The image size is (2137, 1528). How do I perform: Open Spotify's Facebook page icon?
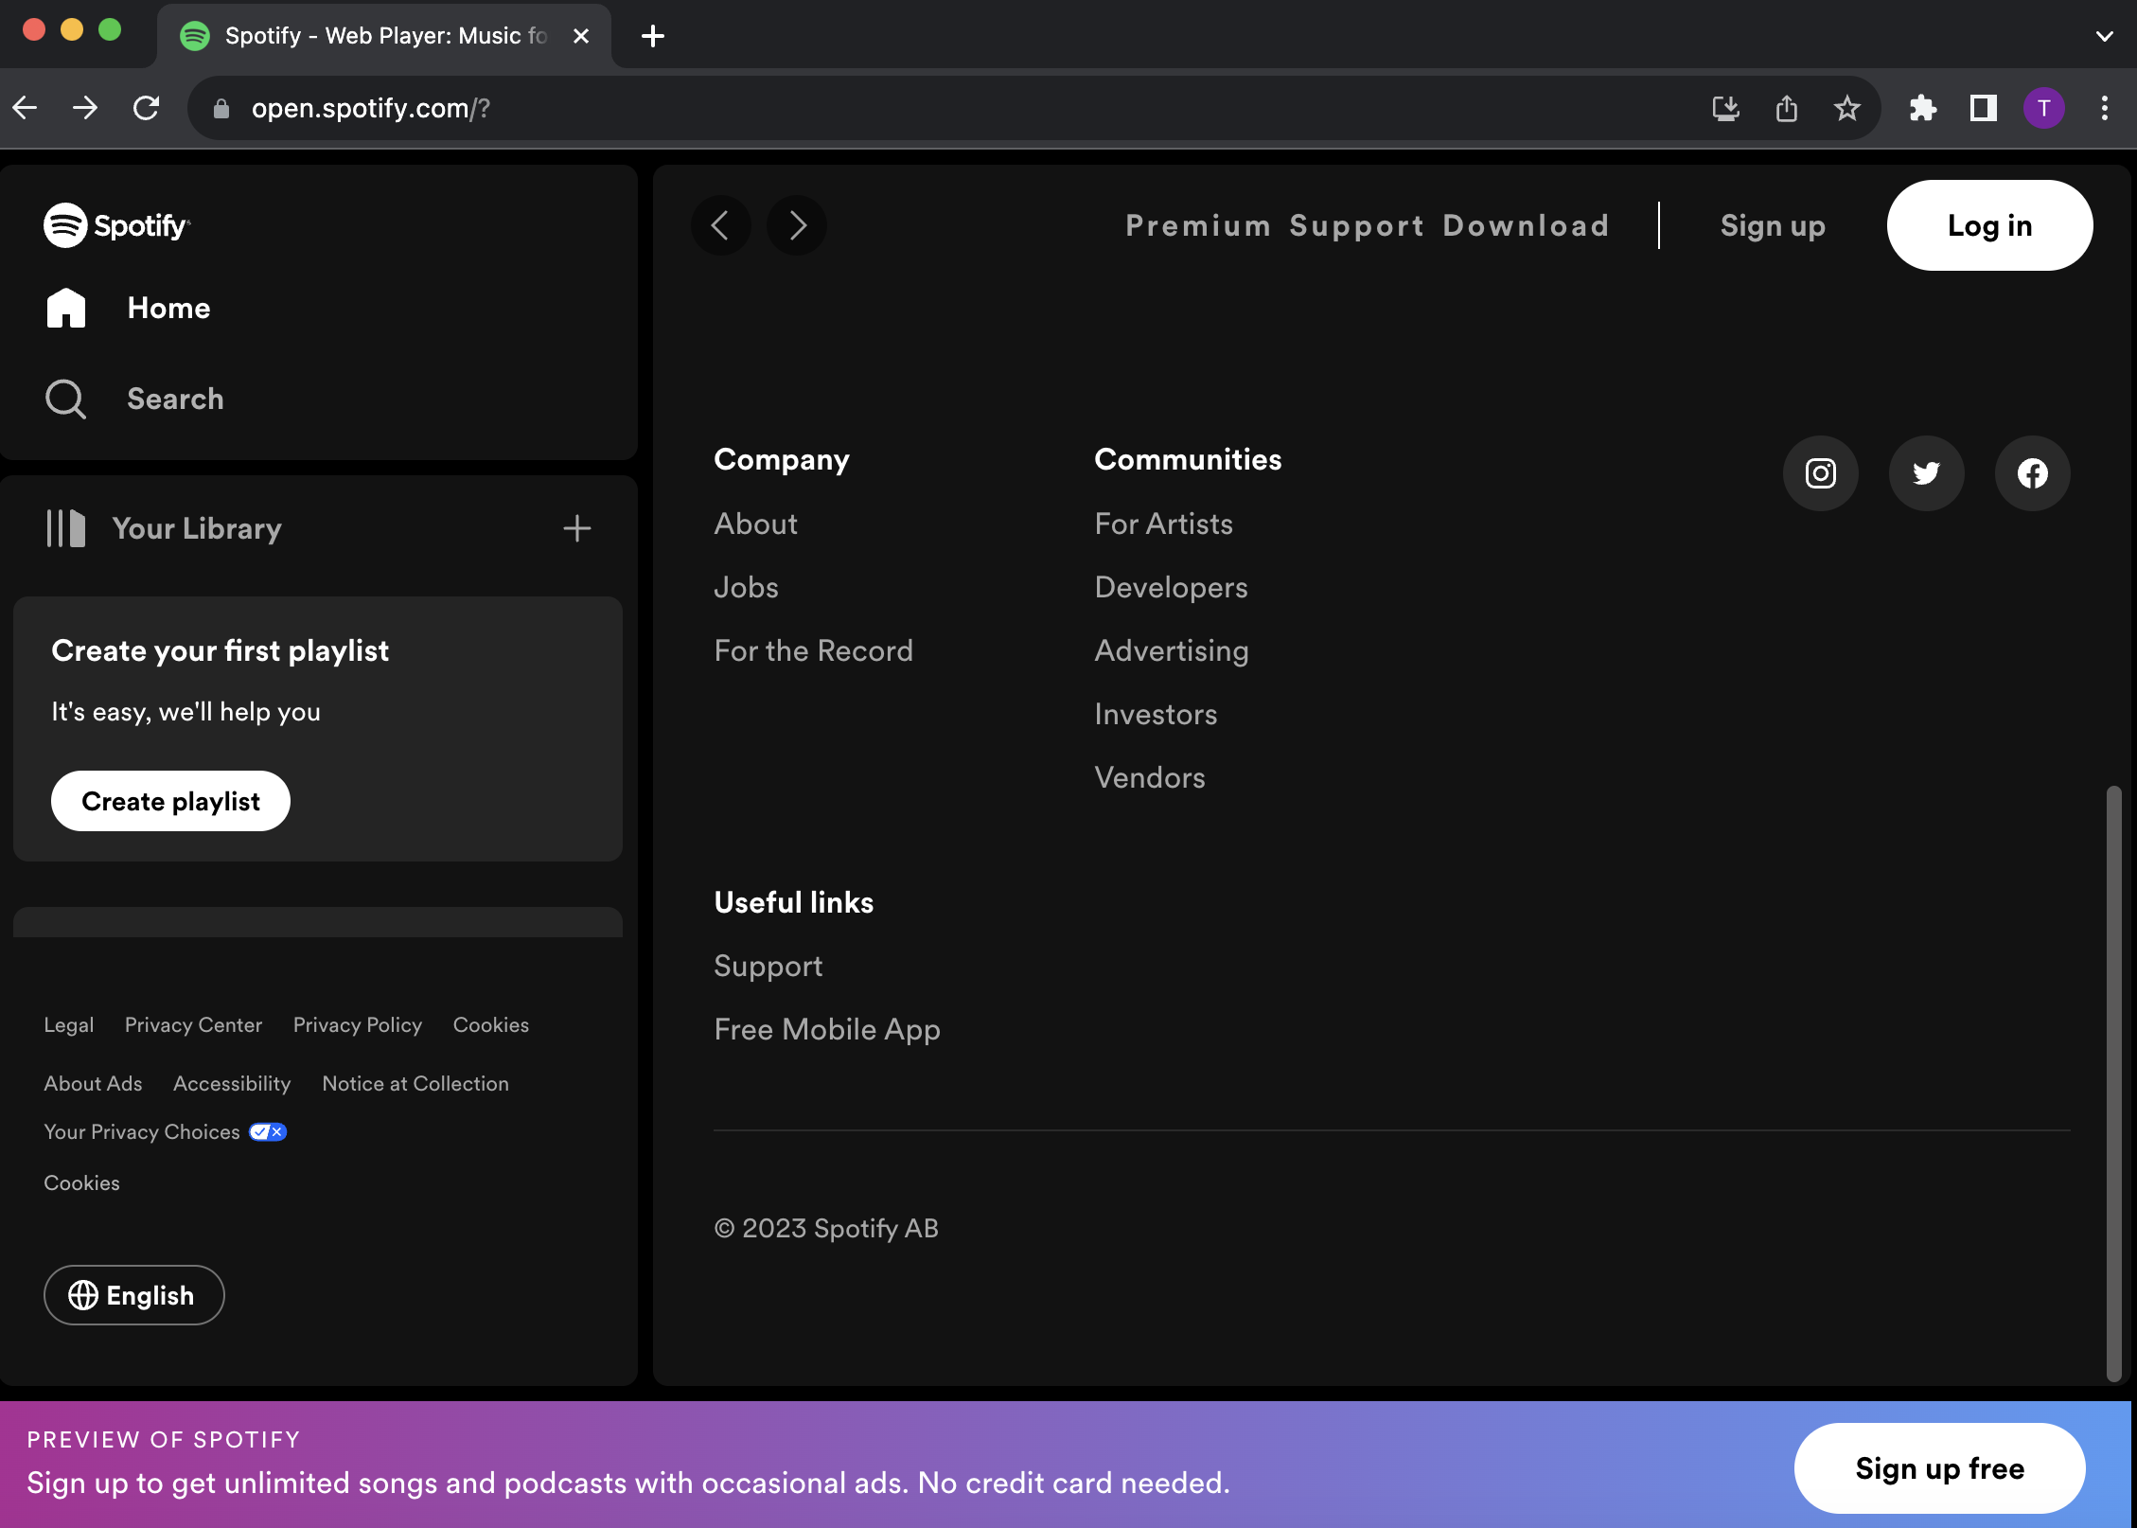(2032, 473)
